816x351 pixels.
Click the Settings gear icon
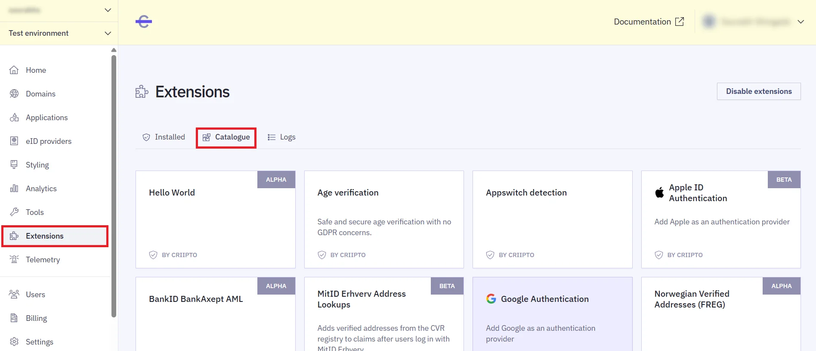click(x=14, y=342)
